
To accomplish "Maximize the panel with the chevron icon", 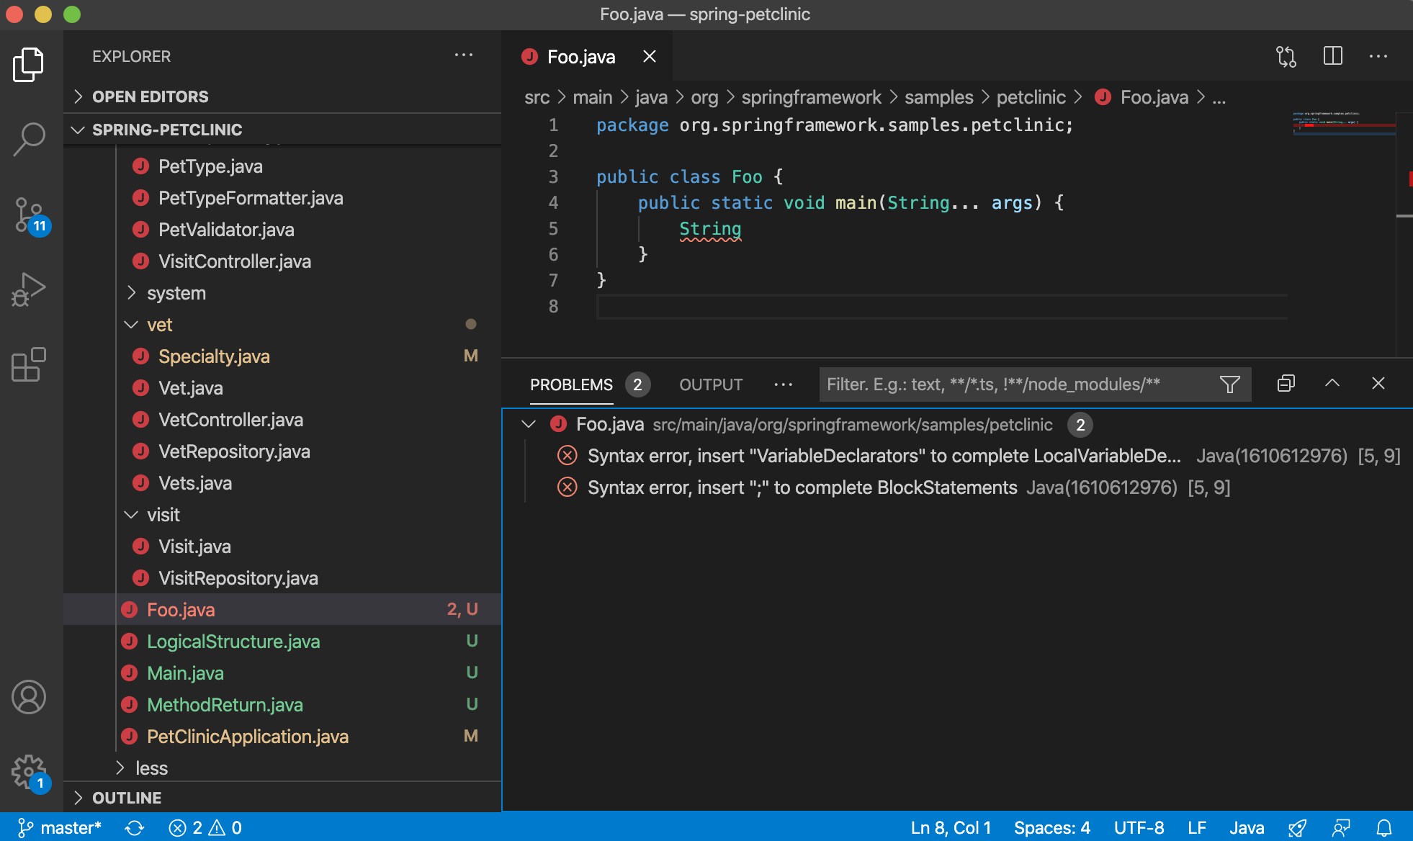I will coord(1332,384).
